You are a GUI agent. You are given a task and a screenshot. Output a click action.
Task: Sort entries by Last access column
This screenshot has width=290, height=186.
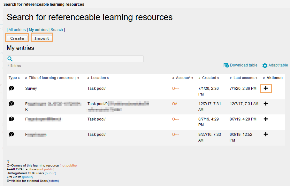point(244,78)
